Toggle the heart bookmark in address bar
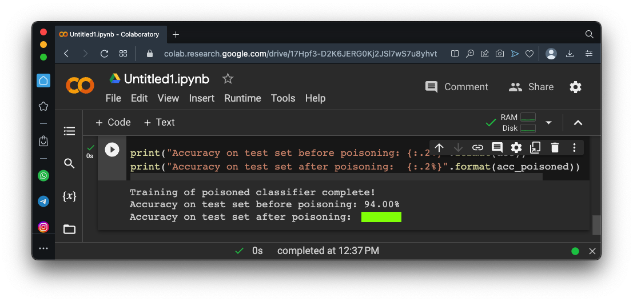Viewport: 633px width, 302px height. pyautogui.click(x=530, y=54)
